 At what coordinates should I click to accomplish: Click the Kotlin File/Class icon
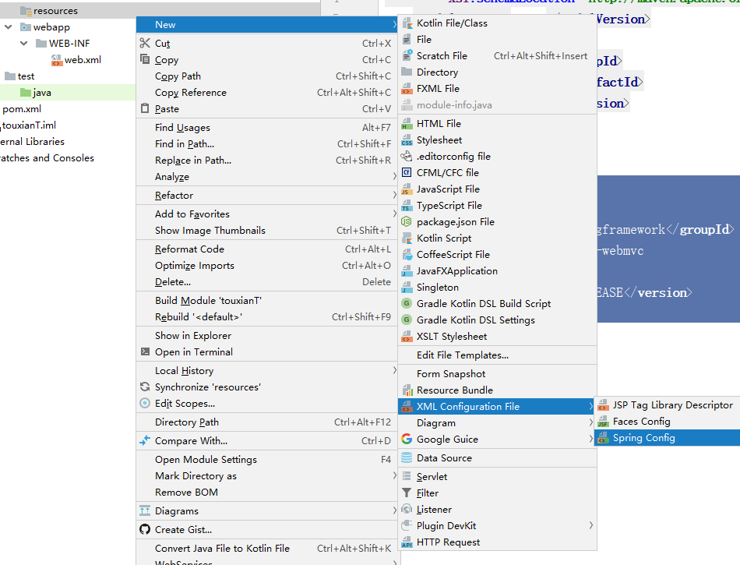click(407, 23)
